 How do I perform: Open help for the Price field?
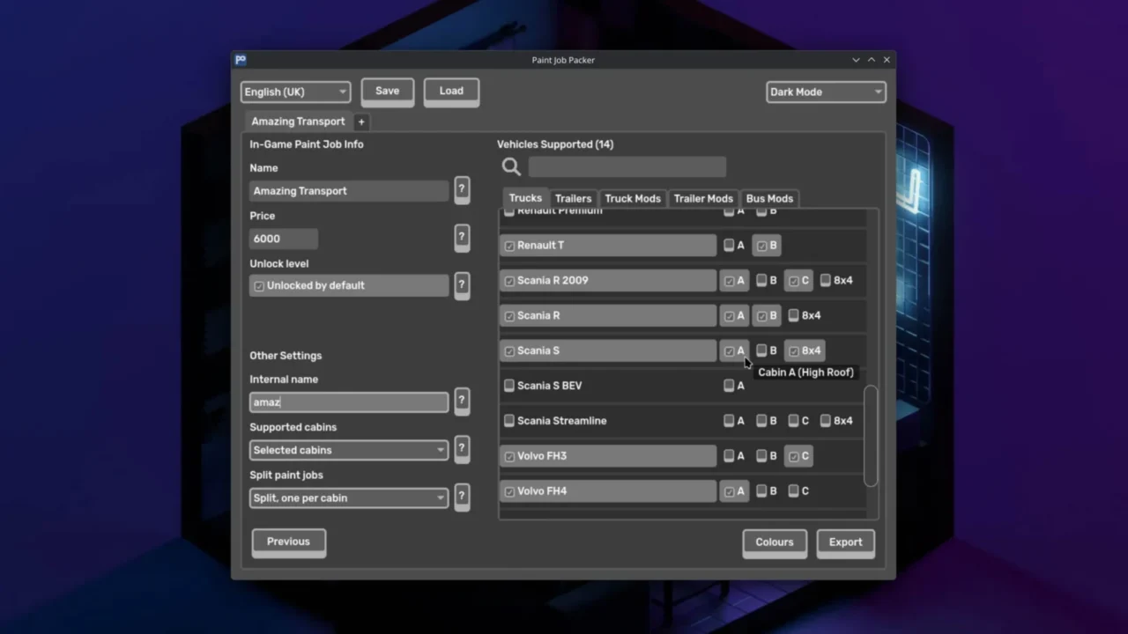click(x=461, y=238)
